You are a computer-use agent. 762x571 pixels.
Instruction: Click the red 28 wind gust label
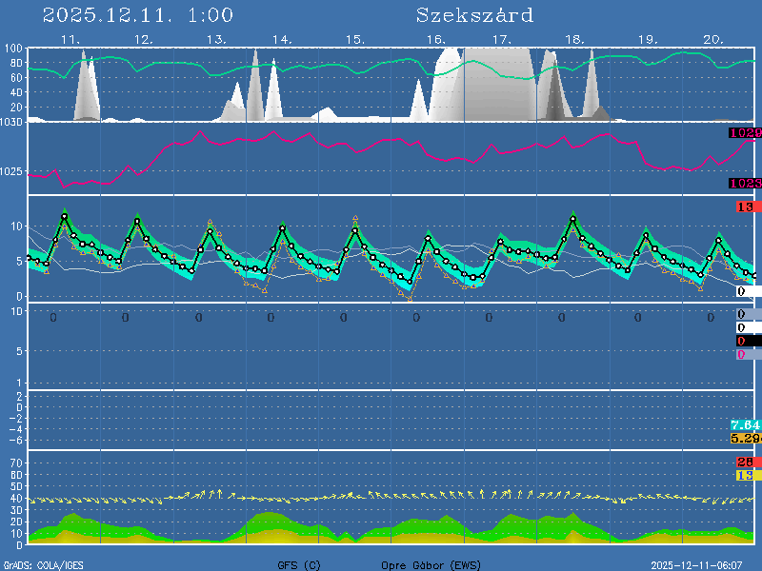[x=745, y=463]
